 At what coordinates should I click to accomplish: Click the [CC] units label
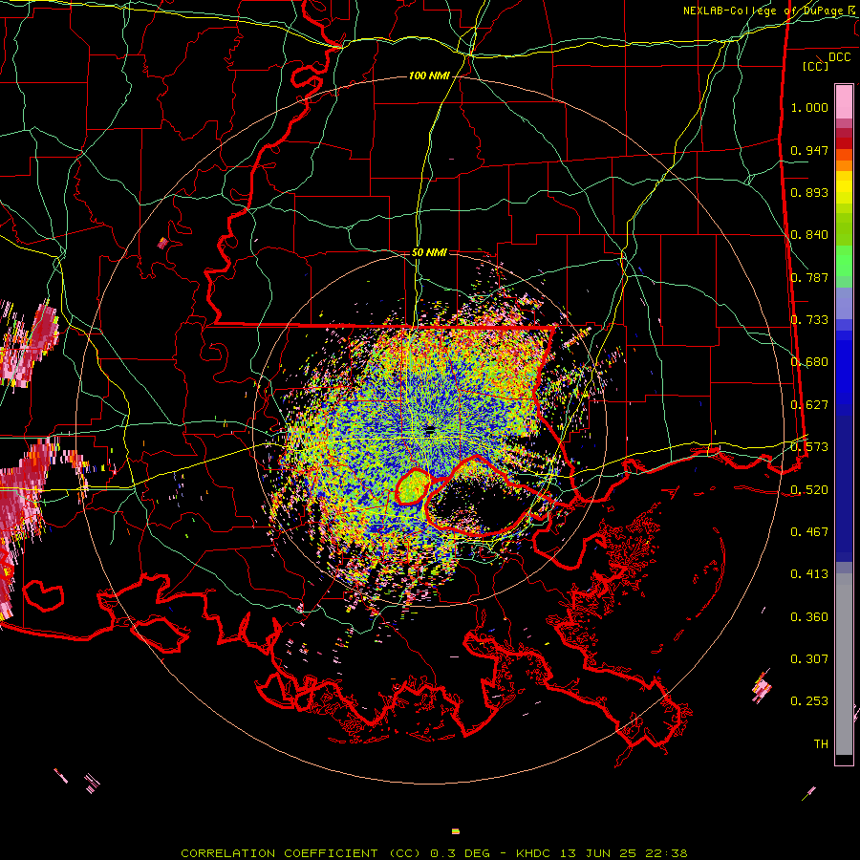click(x=815, y=66)
